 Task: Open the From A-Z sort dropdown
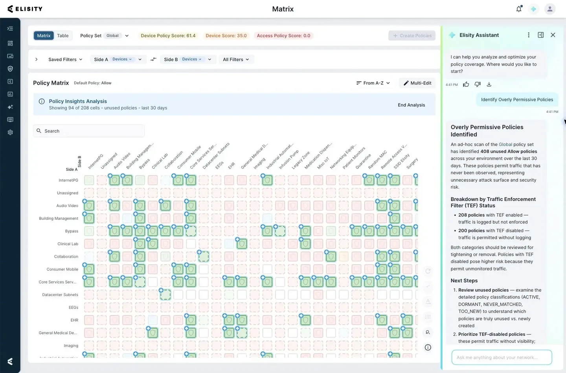[373, 83]
